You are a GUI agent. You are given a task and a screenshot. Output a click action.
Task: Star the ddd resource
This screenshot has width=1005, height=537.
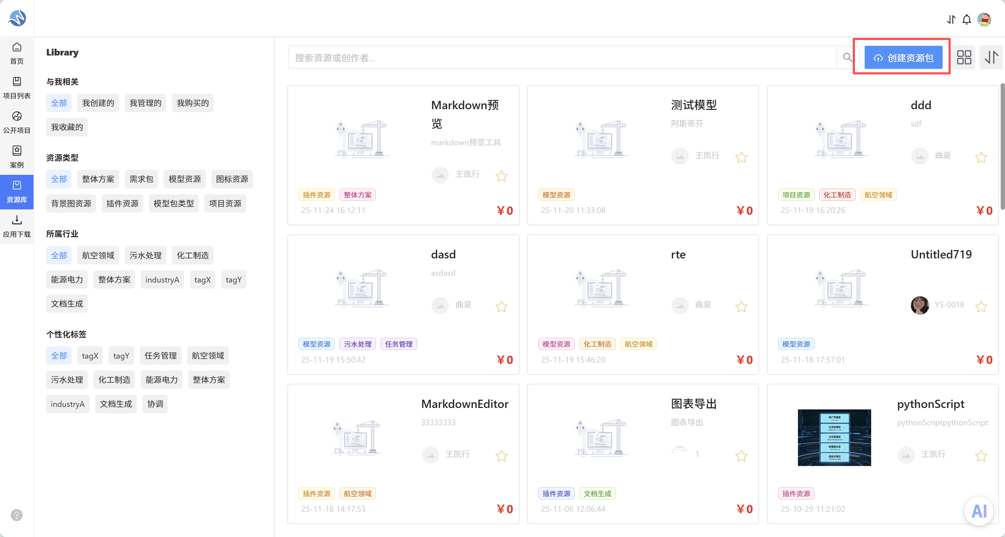(x=981, y=157)
